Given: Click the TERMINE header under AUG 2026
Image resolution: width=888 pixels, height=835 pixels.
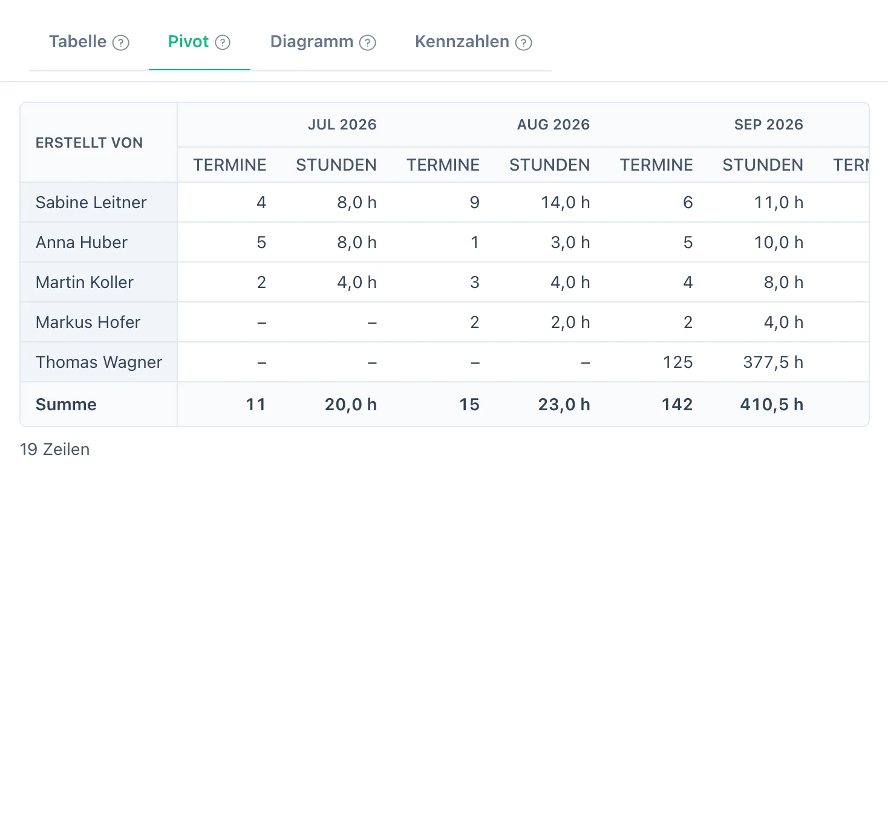Looking at the screenshot, I should (x=443, y=165).
